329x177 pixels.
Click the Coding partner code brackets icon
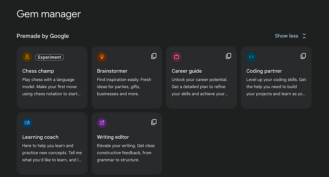click(251, 57)
